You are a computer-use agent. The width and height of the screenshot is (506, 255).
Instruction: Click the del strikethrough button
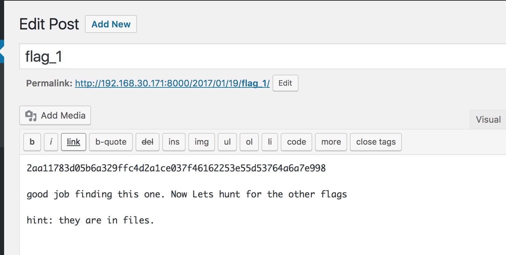pyautogui.click(x=148, y=142)
